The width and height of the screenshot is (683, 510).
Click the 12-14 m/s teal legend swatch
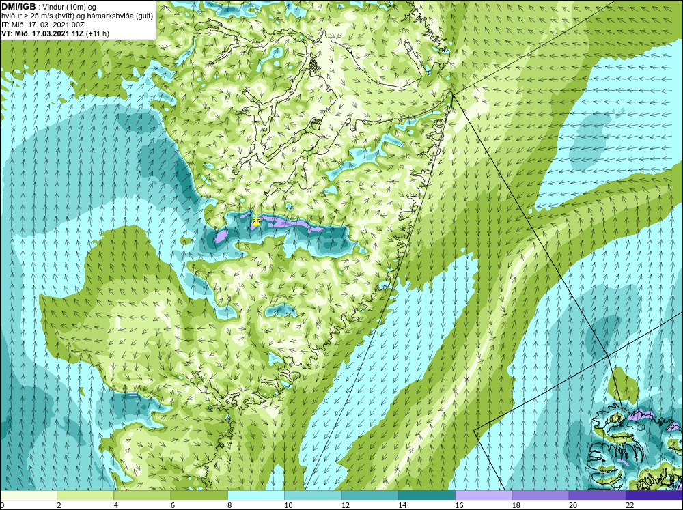click(x=370, y=496)
